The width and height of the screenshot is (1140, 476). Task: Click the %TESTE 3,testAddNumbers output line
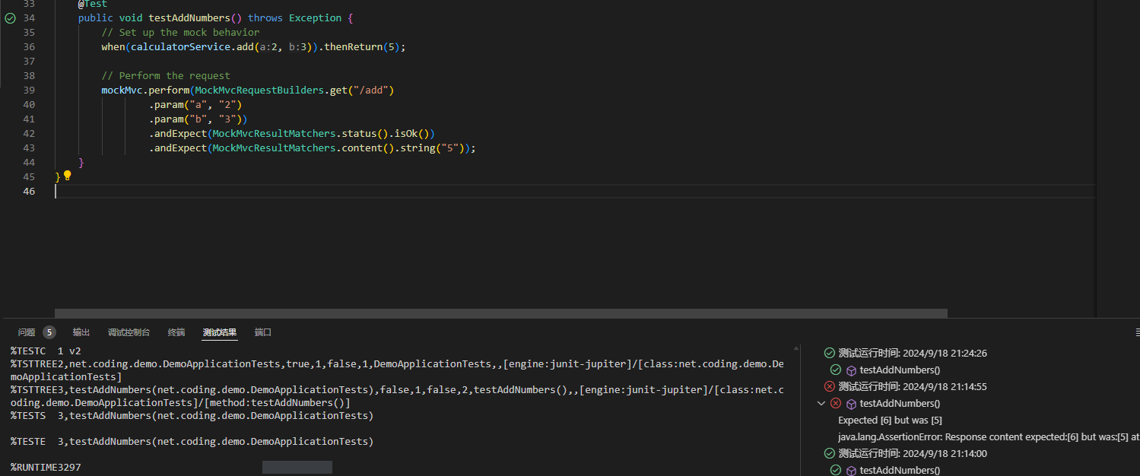(192, 441)
